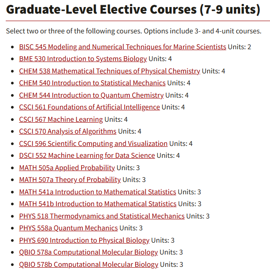
Task: Open CHEM 544 Introduction to Quantum Chemistry
Action: click(x=91, y=95)
